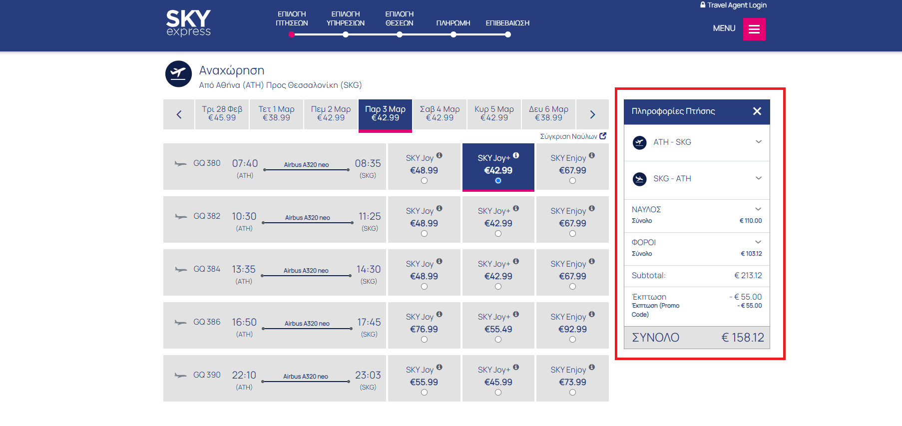Image resolution: width=902 pixels, height=426 pixels.
Task: Open info icon for SKY Joy on GQ 380
Action: coord(440,155)
